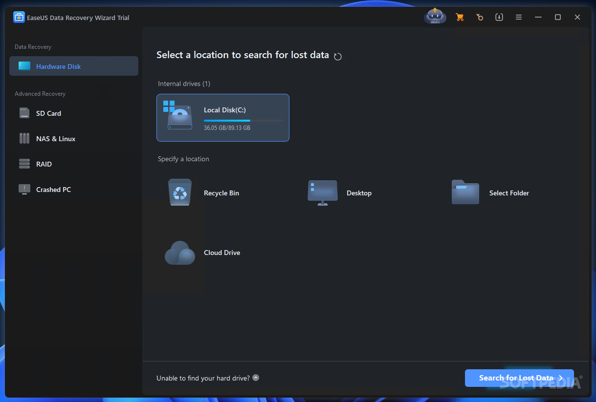The width and height of the screenshot is (596, 402).
Task: Click the Local Disk(C:) Windows drive icon
Action: coord(178,115)
